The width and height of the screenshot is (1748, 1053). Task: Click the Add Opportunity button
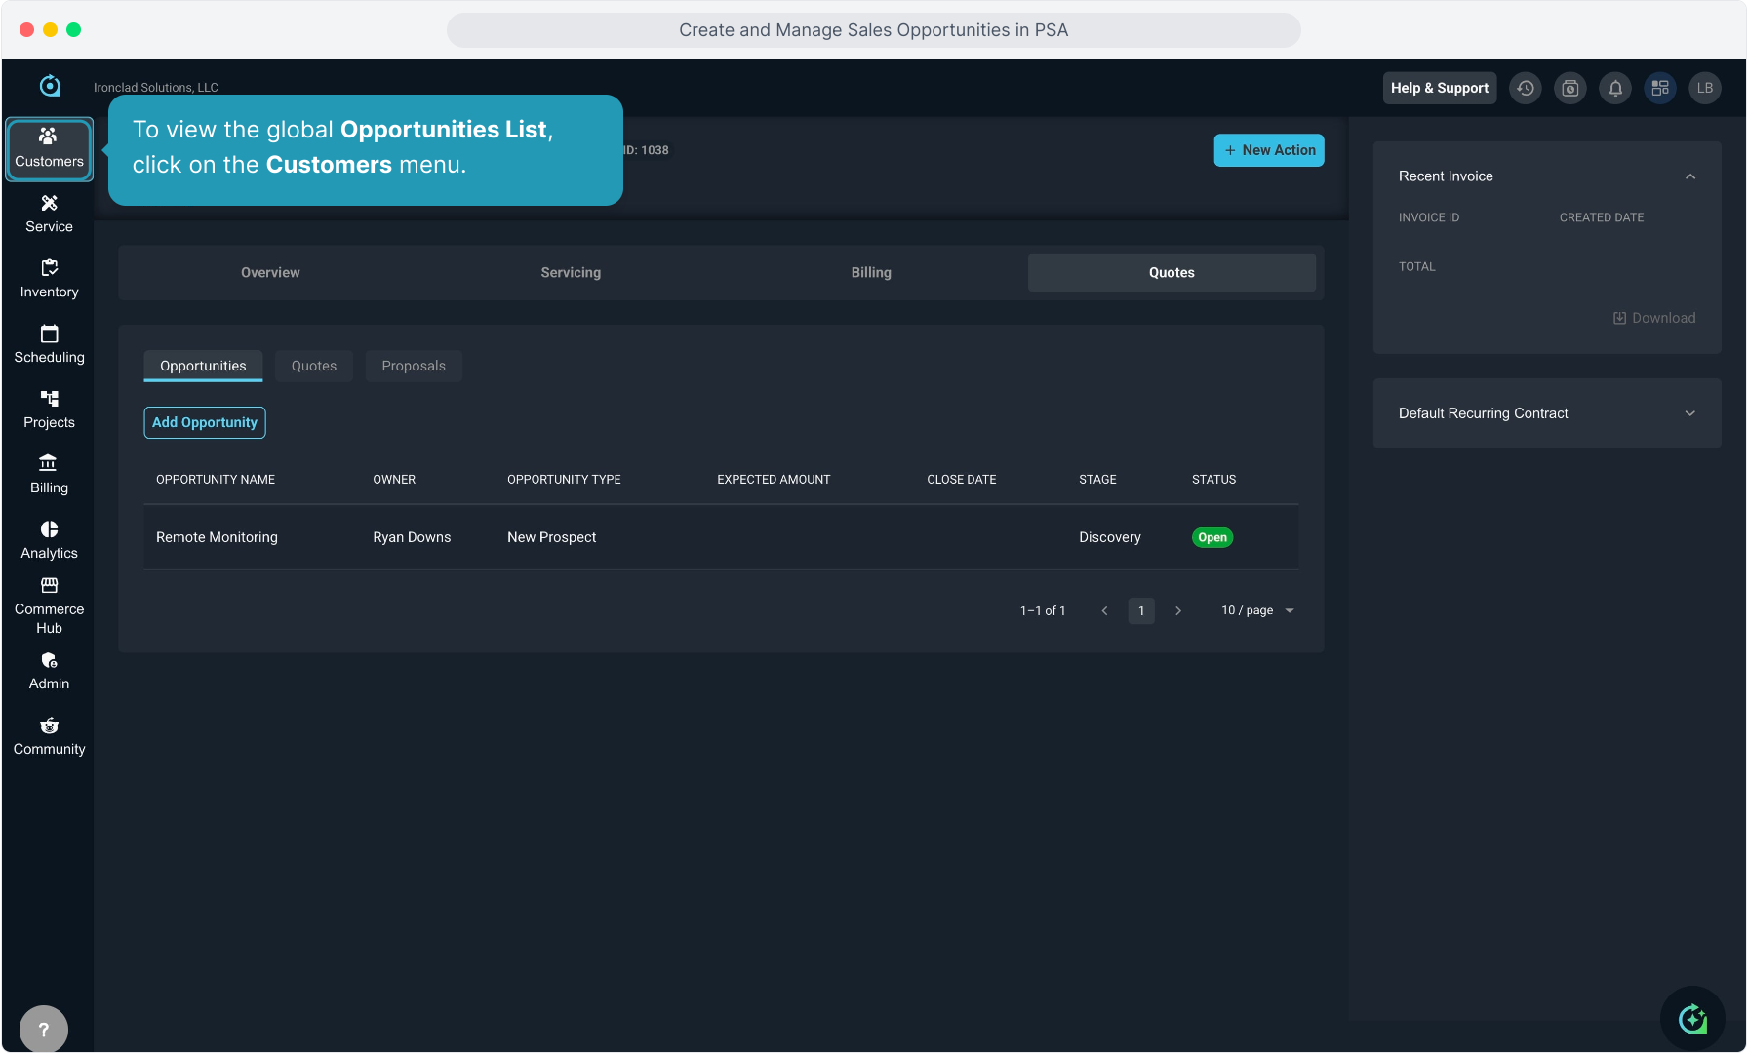click(205, 422)
